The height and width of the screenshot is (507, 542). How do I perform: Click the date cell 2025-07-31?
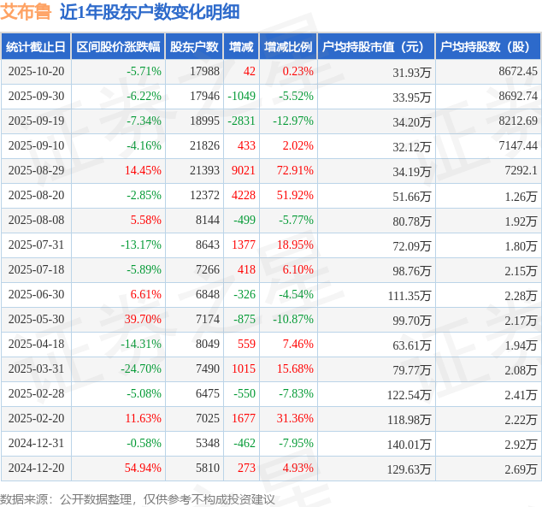click(x=36, y=245)
